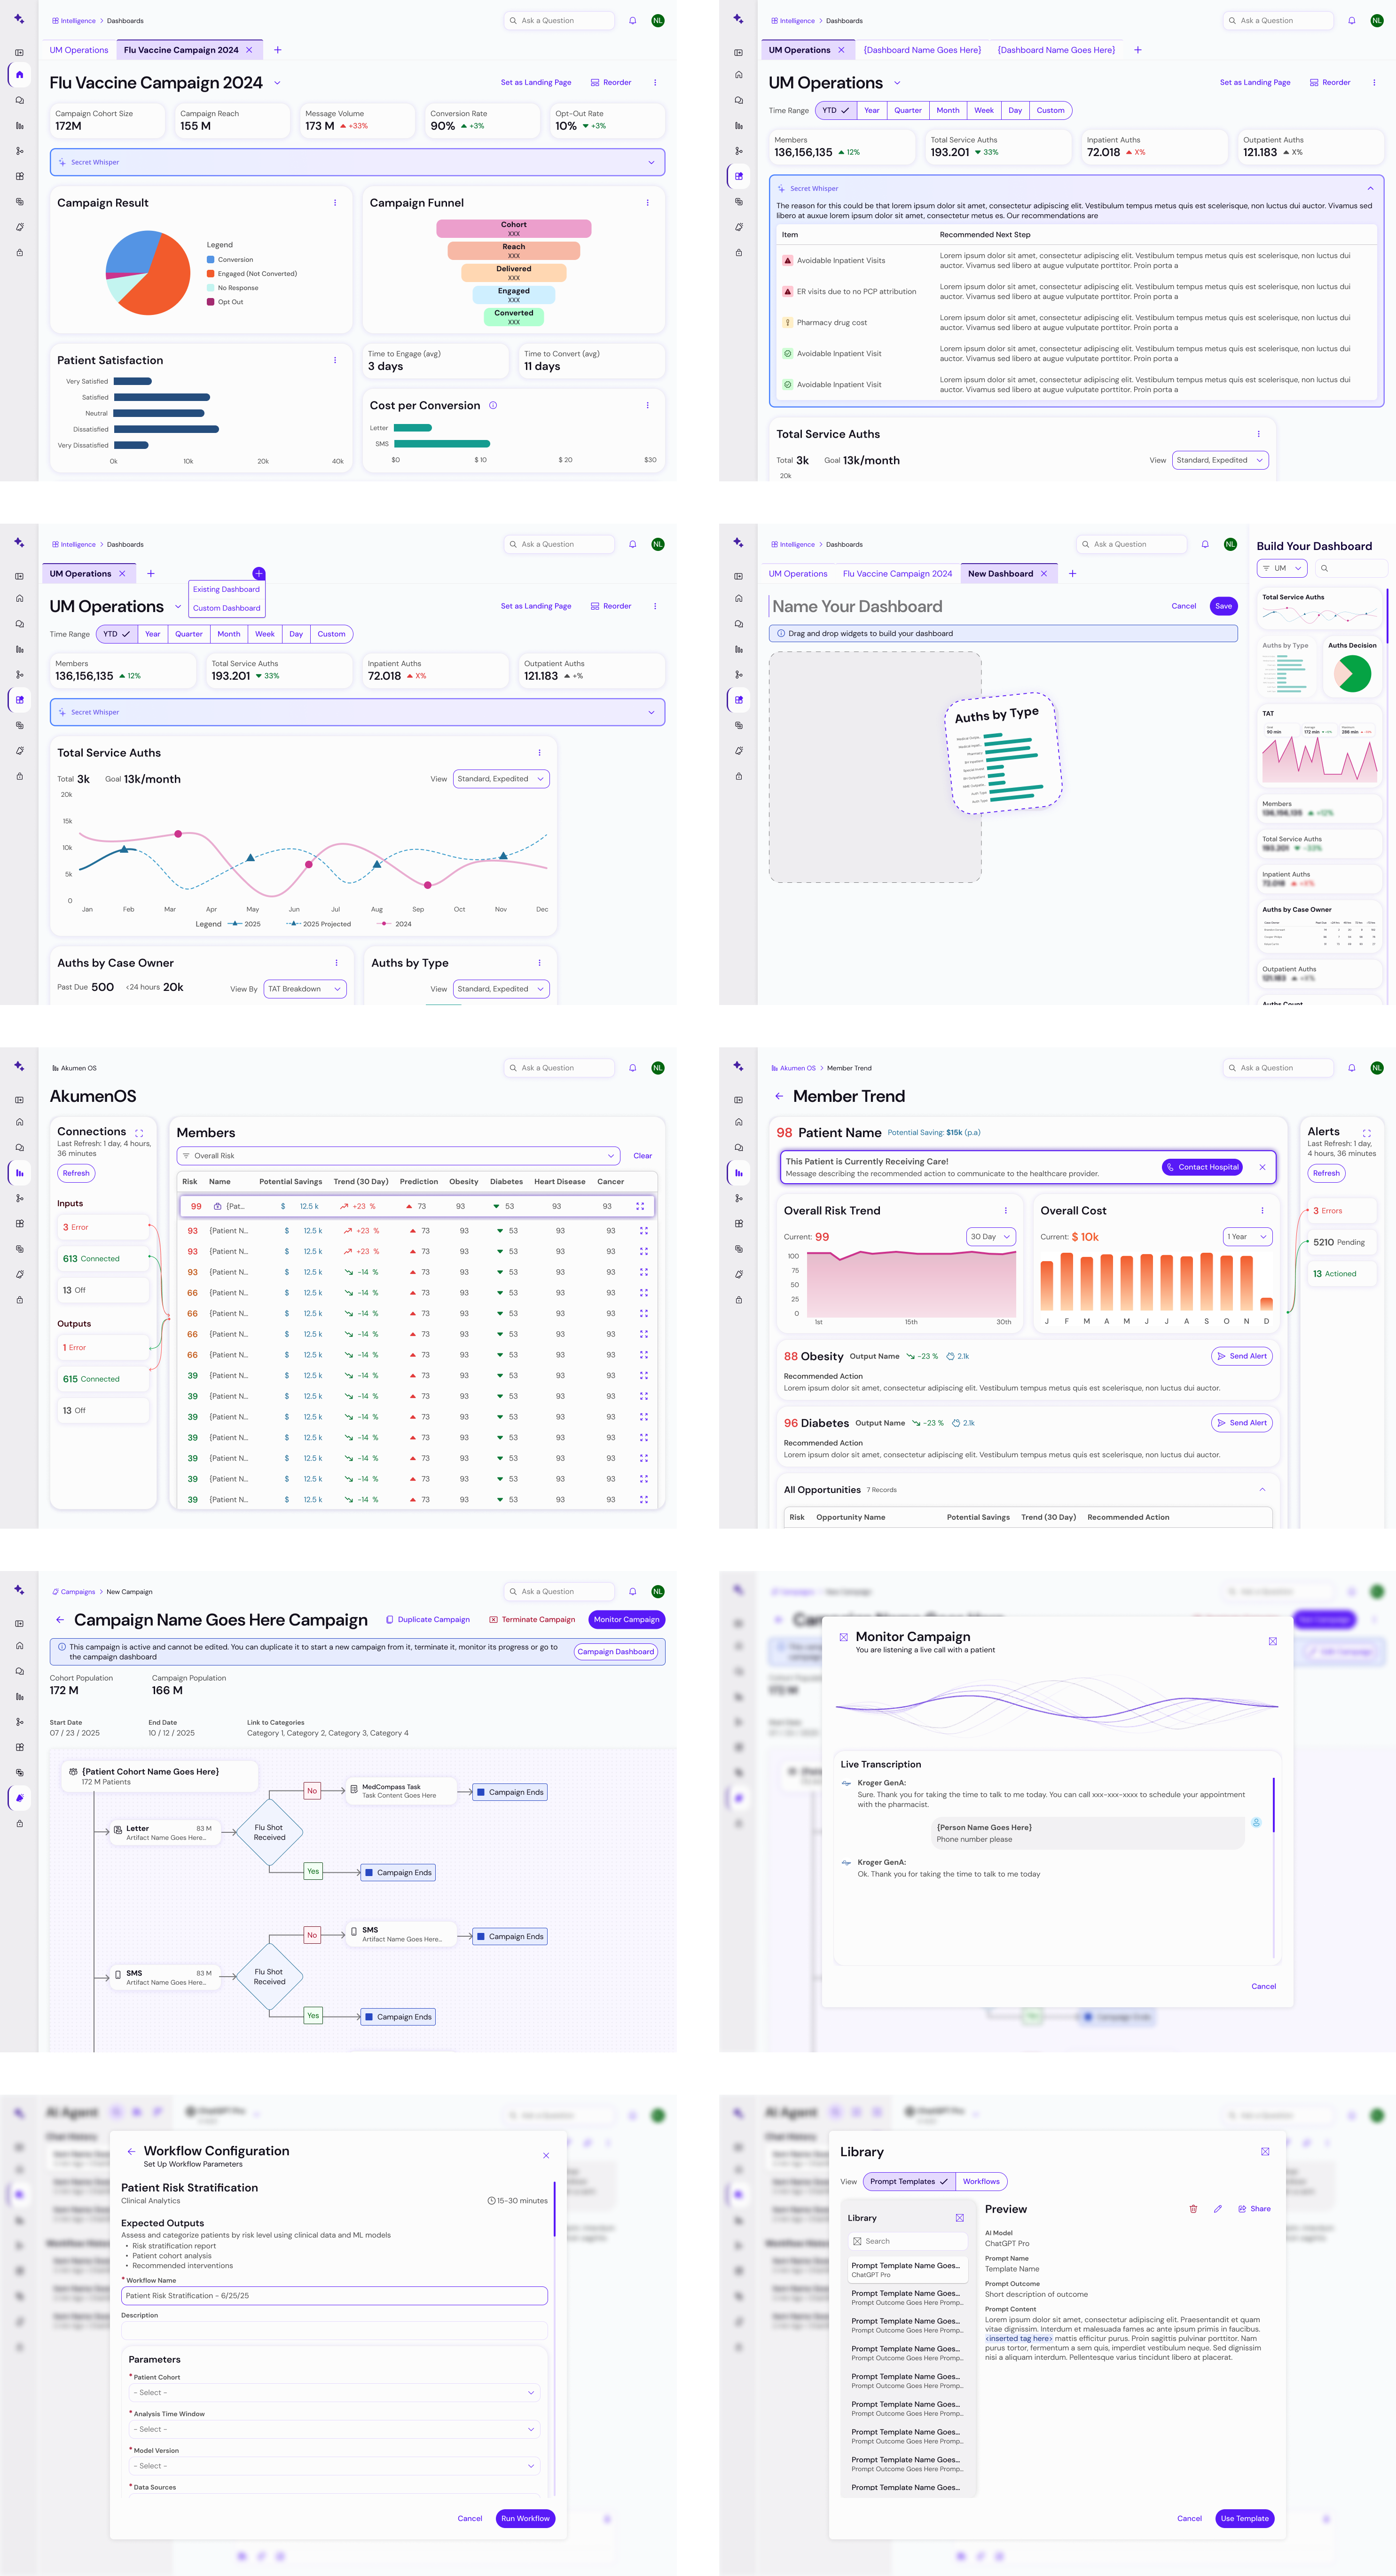The width and height of the screenshot is (1396, 2576).
Task: Click Use Template in Library dialog
Action: click(1244, 2518)
